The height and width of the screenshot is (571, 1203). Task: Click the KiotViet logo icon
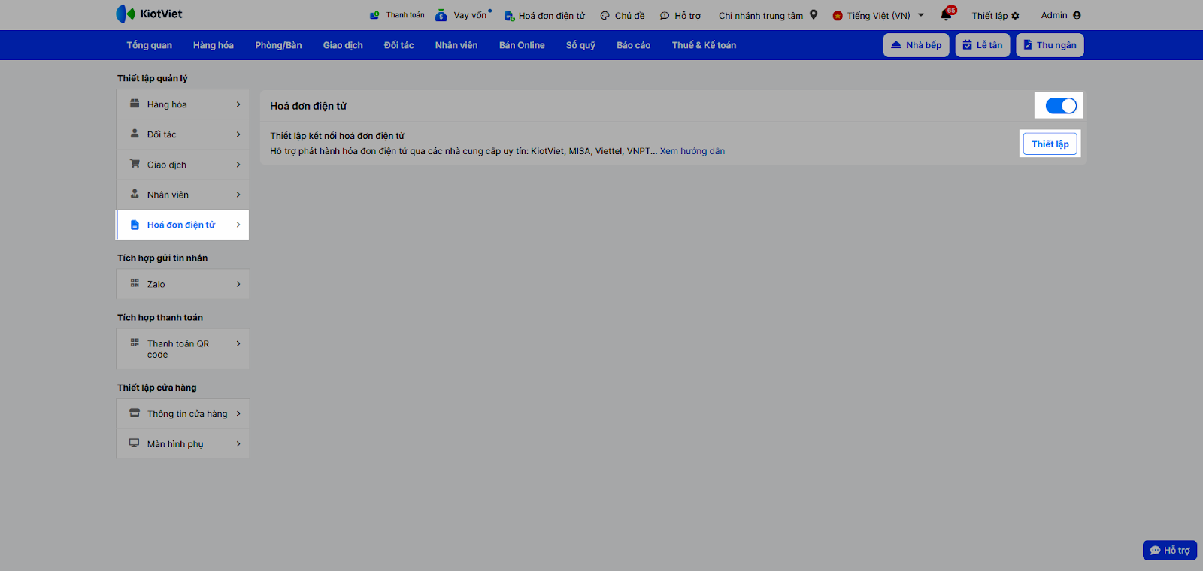pyautogui.click(x=126, y=14)
